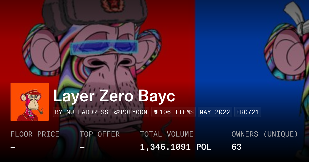The height and width of the screenshot is (162, 309).
Task: Click the MAY 2022 date badge
Action: 215,112
